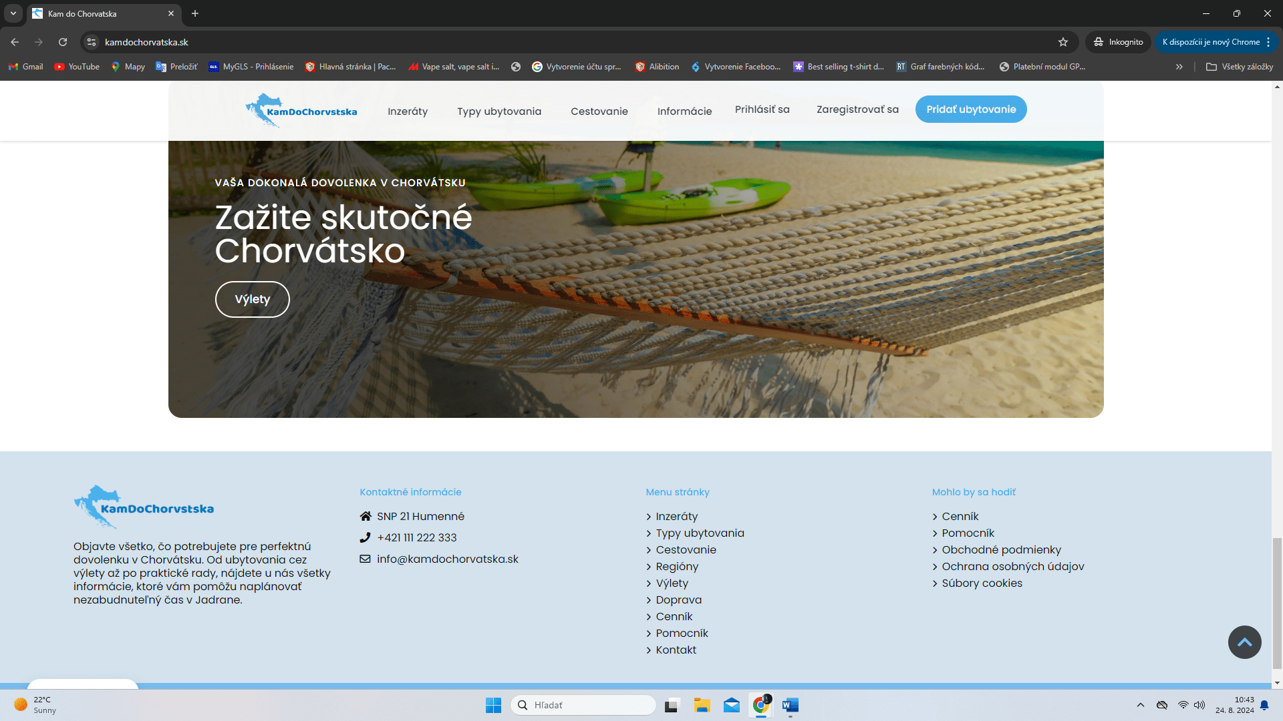Click phone number +421 111 222 333
This screenshot has width=1283, height=721.
point(417,537)
